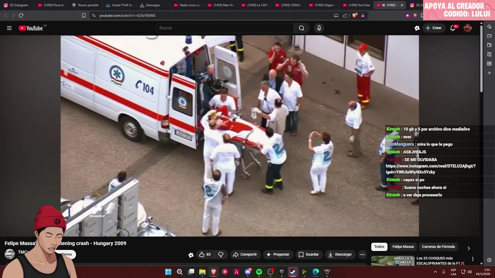This screenshot has height=278, width=495.
Task: Open Steam from the taskbar
Action: [293, 272]
